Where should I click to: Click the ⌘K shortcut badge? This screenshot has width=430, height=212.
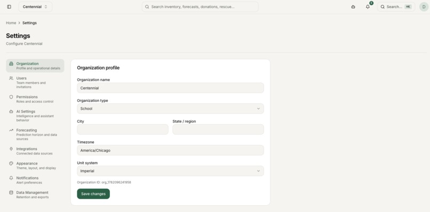click(x=408, y=7)
